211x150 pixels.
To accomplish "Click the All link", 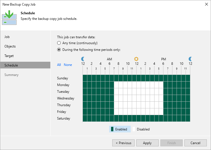I will (x=59, y=65).
